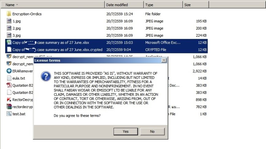Sort files by the Type column header
This screenshot has height=149, width=266.
(x=163, y=5)
